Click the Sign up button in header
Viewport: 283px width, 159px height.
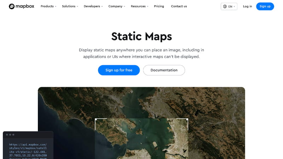click(x=265, y=6)
